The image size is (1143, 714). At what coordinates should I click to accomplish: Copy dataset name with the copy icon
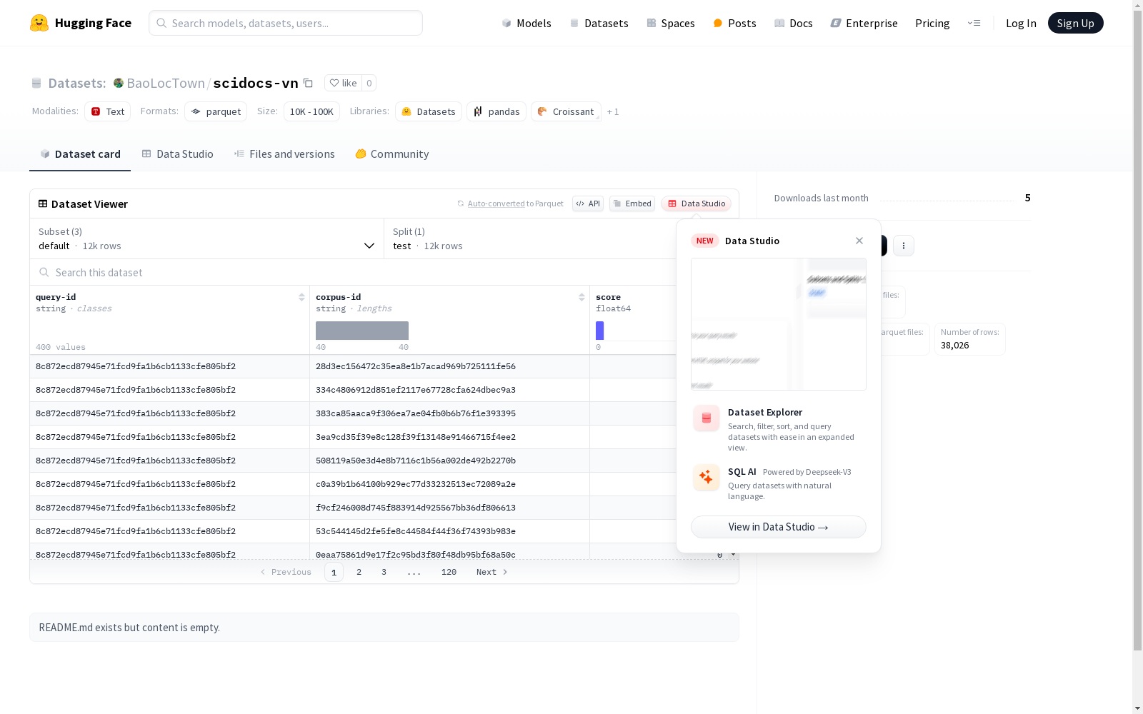pos(308,83)
